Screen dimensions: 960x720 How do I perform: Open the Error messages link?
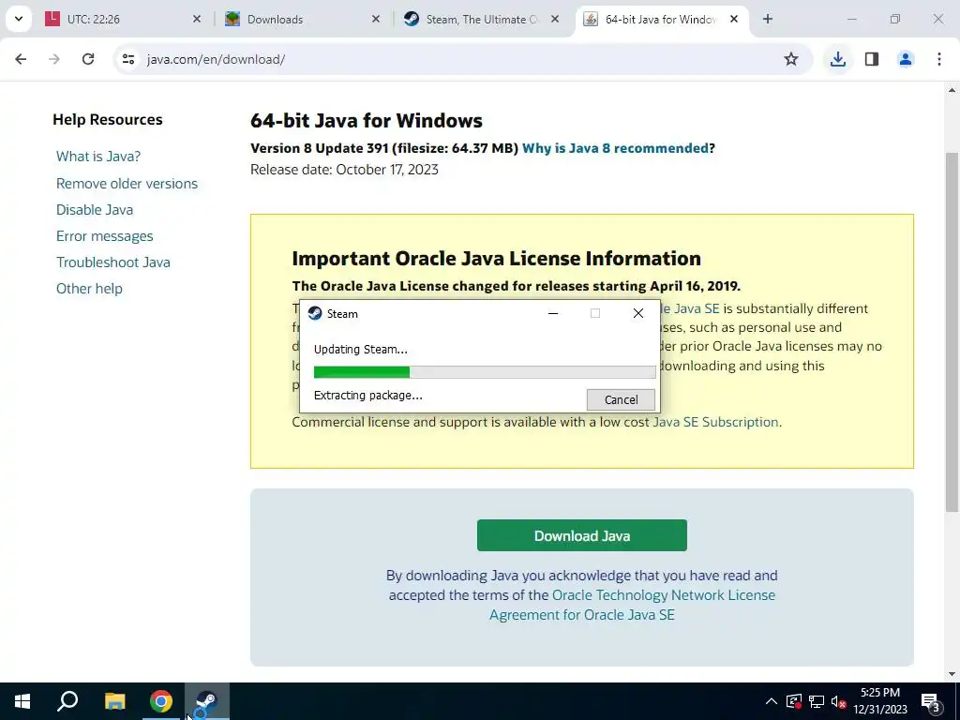point(105,235)
